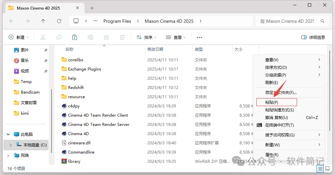
Task: Click the Forward navigation arrow
Action: point(27,21)
